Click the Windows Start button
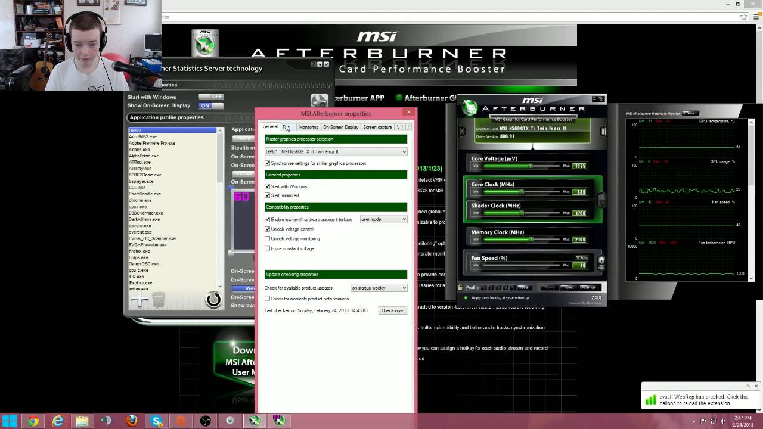 click(x=10, y=421)
